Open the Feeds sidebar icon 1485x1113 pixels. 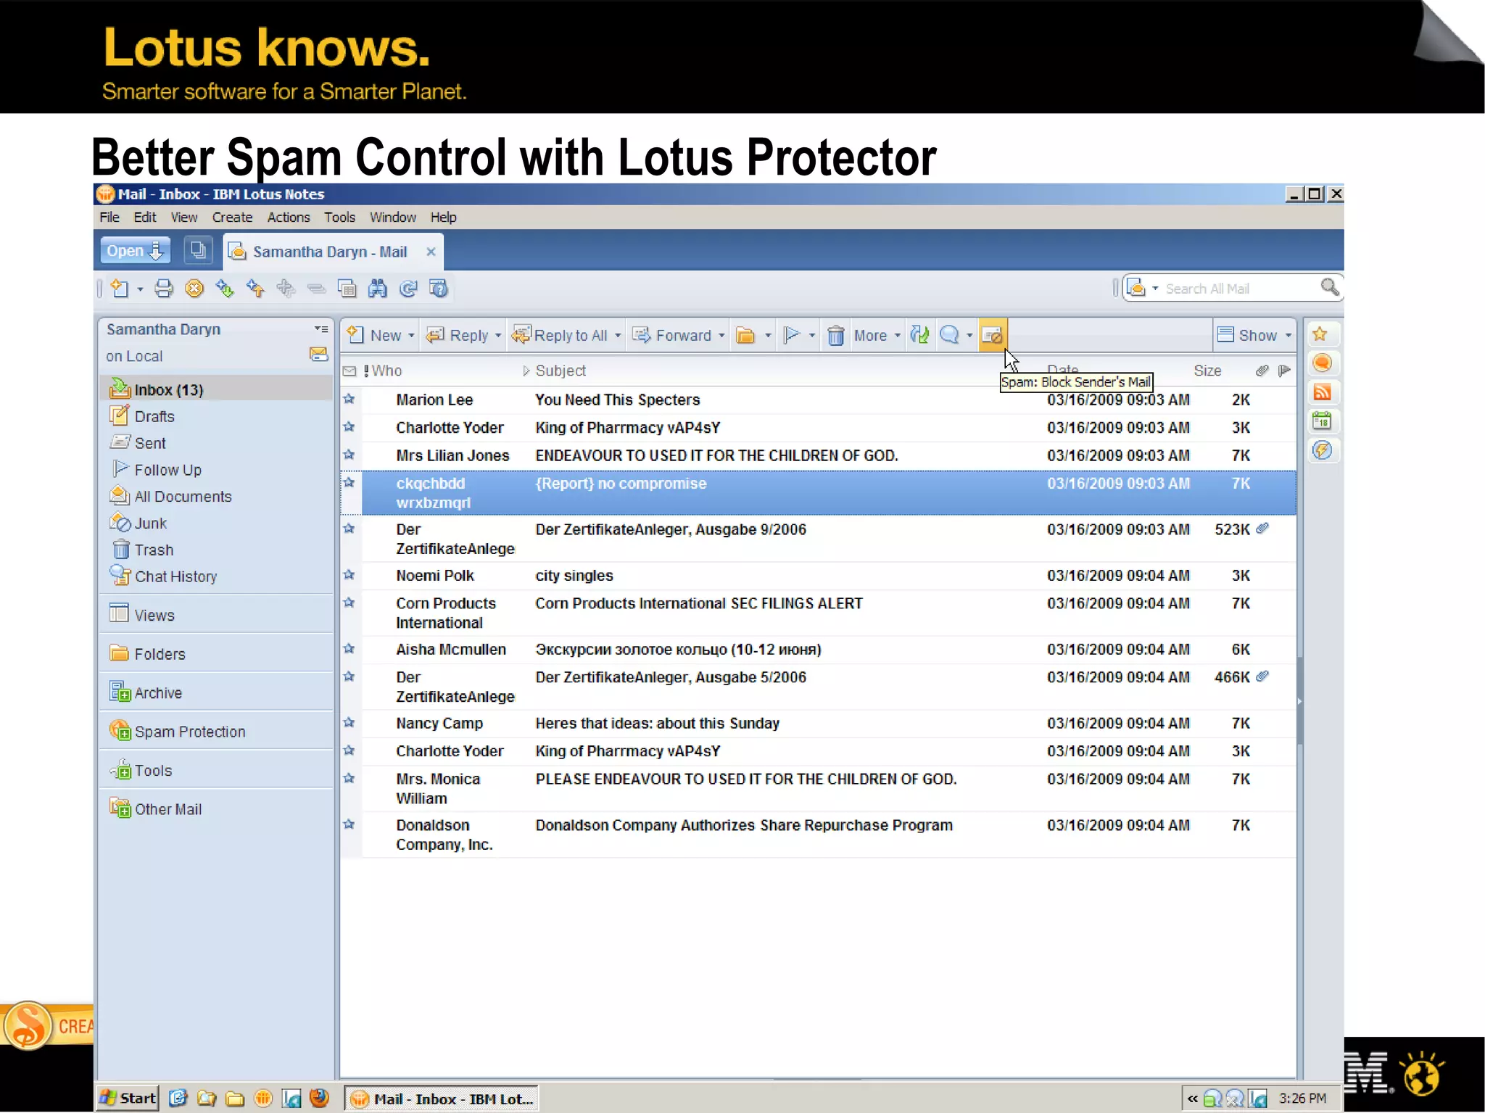click(x=1322, y=392)
